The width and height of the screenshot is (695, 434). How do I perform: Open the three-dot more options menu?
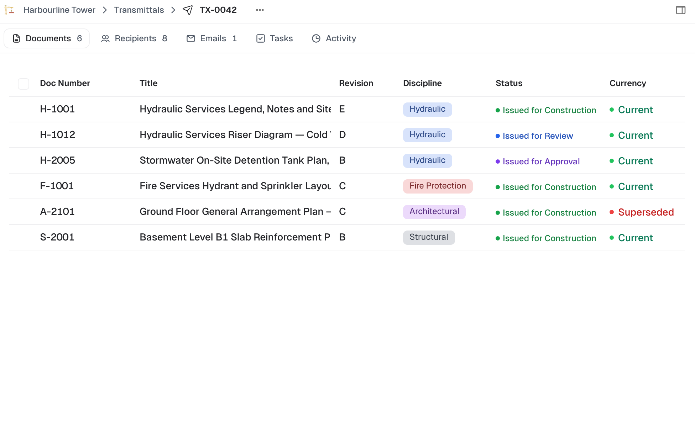coord(260,10)
